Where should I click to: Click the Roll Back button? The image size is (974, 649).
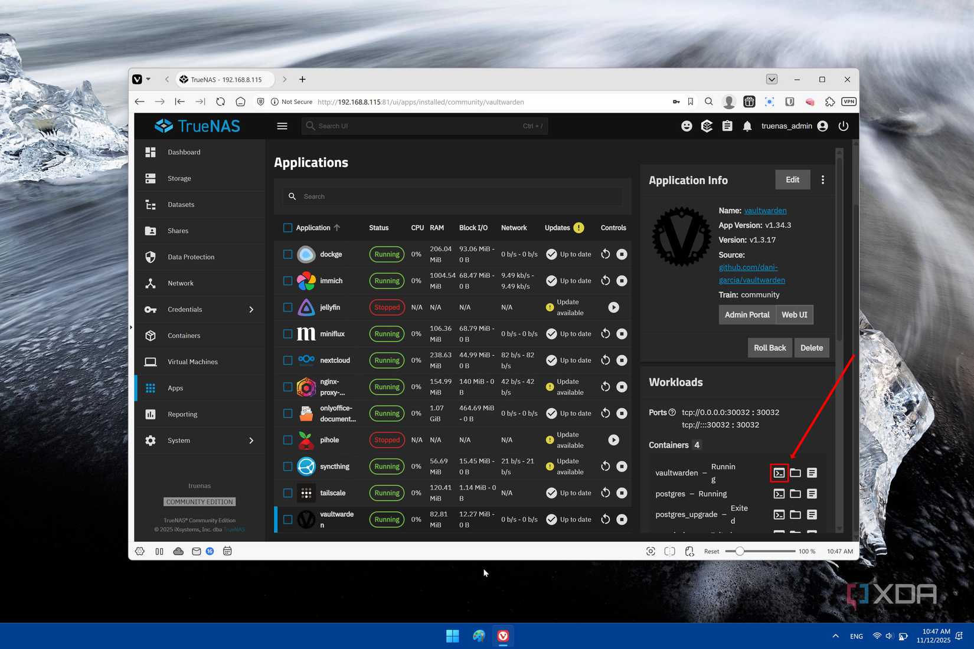(x=770, y=348)
